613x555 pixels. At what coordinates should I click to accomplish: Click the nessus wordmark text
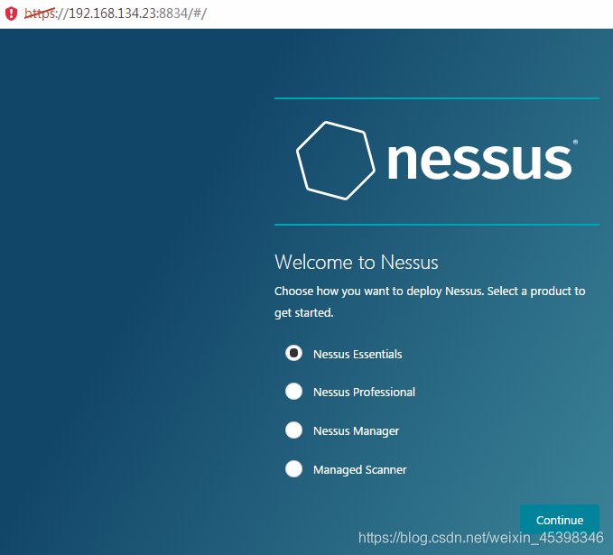tap(479, 162)
